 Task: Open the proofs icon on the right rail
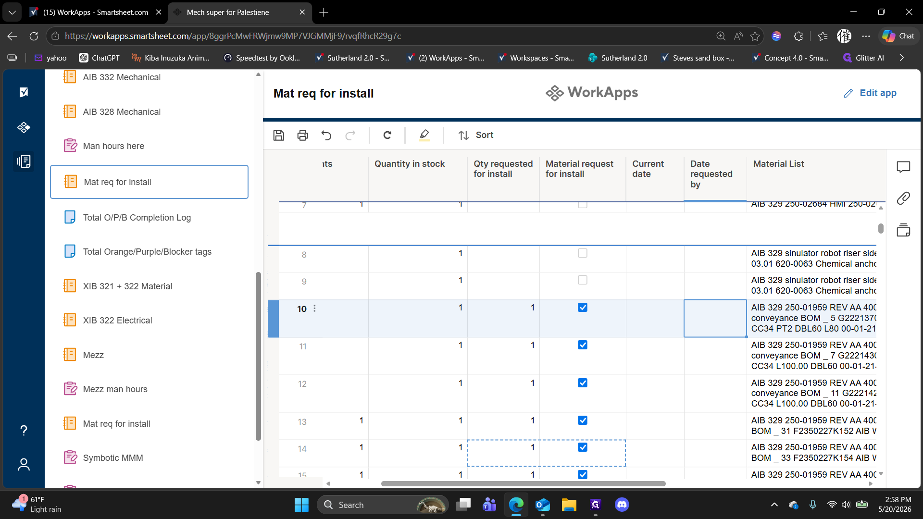903,230
